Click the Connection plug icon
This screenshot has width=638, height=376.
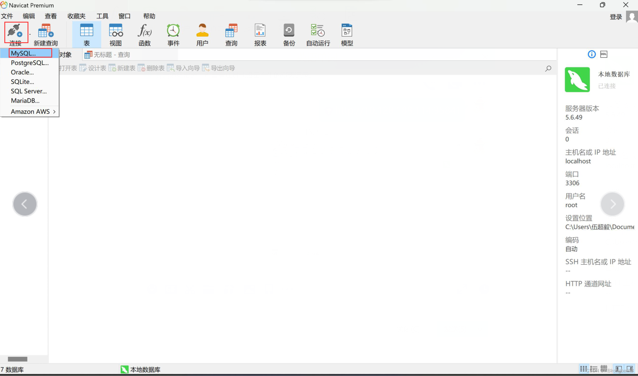point(15,31)
